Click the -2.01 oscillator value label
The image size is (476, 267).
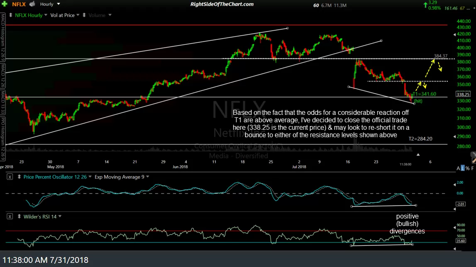point(461,204)
